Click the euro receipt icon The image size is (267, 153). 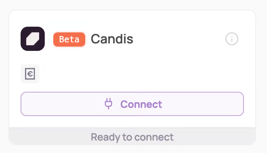tap(30, 74)
